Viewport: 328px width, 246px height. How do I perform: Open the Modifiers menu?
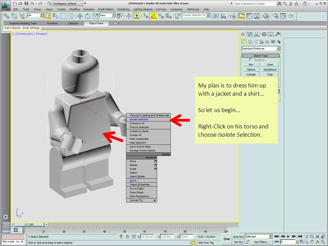[74, 9]
